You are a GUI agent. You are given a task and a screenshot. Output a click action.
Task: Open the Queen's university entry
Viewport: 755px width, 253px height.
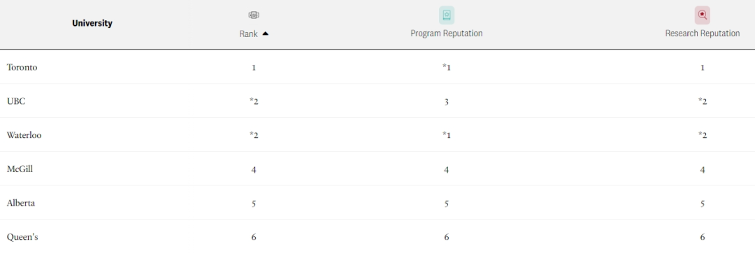pos(22,237)
